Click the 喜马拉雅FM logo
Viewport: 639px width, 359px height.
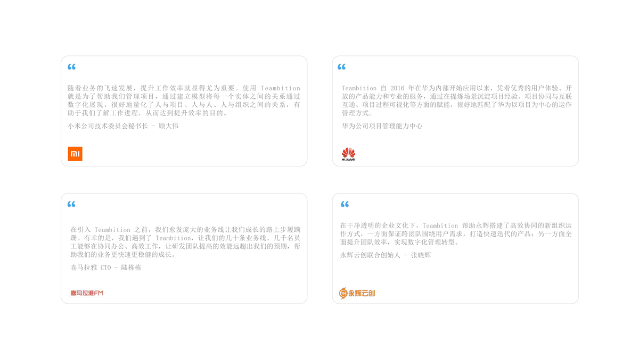[x=87, y=293]
